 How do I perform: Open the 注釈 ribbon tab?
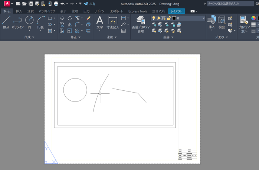point(30,11)
